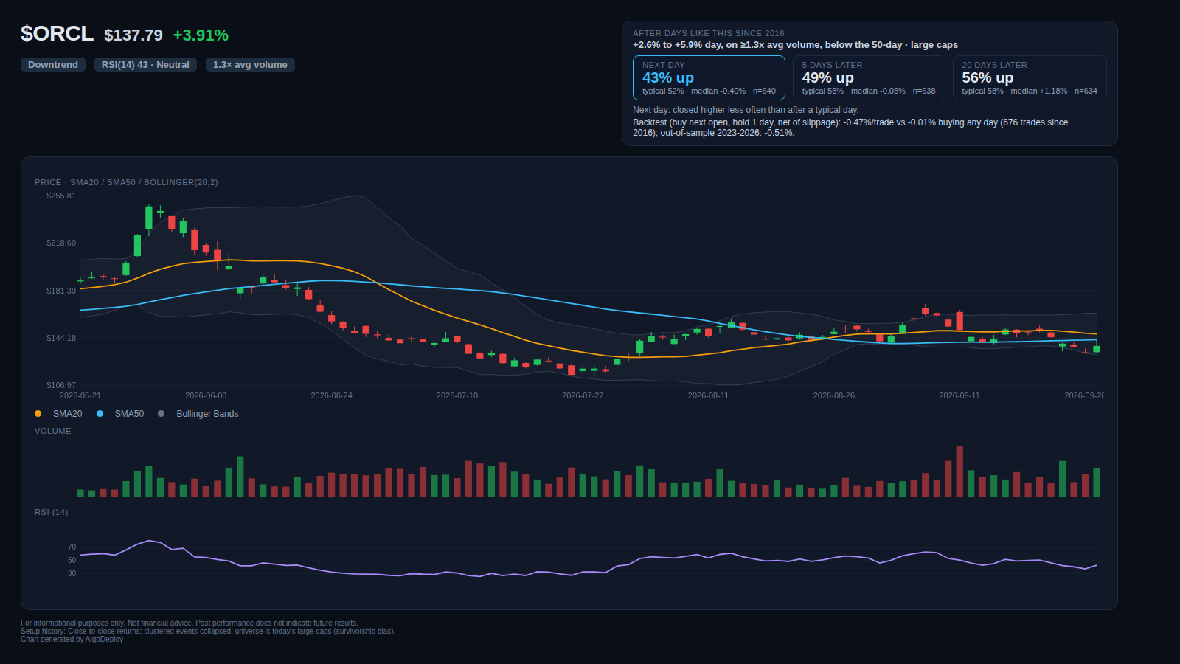Select the 20 DAYS LATER 56% up card

[x=1030, y=77]
